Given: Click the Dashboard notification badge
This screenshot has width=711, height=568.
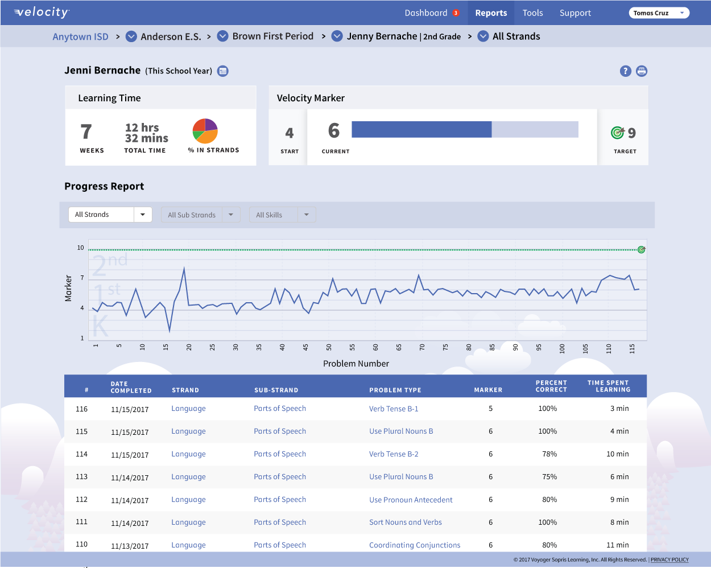Looking at the screenshot, I should (456, 13).
